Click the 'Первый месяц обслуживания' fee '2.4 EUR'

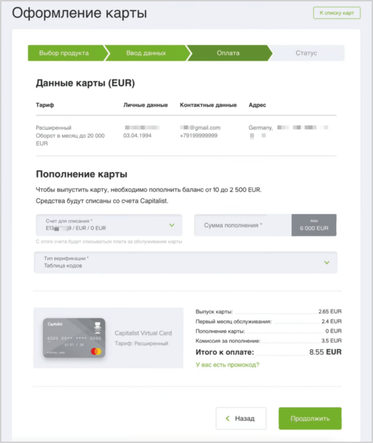coord(331,322)
